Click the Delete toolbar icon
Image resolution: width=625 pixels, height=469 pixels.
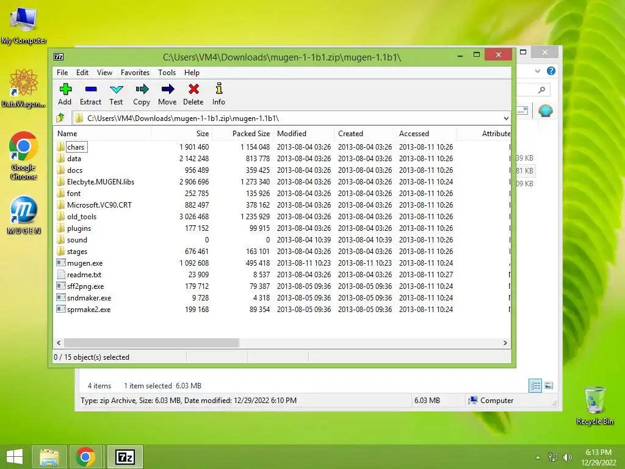tap(193, 89)
